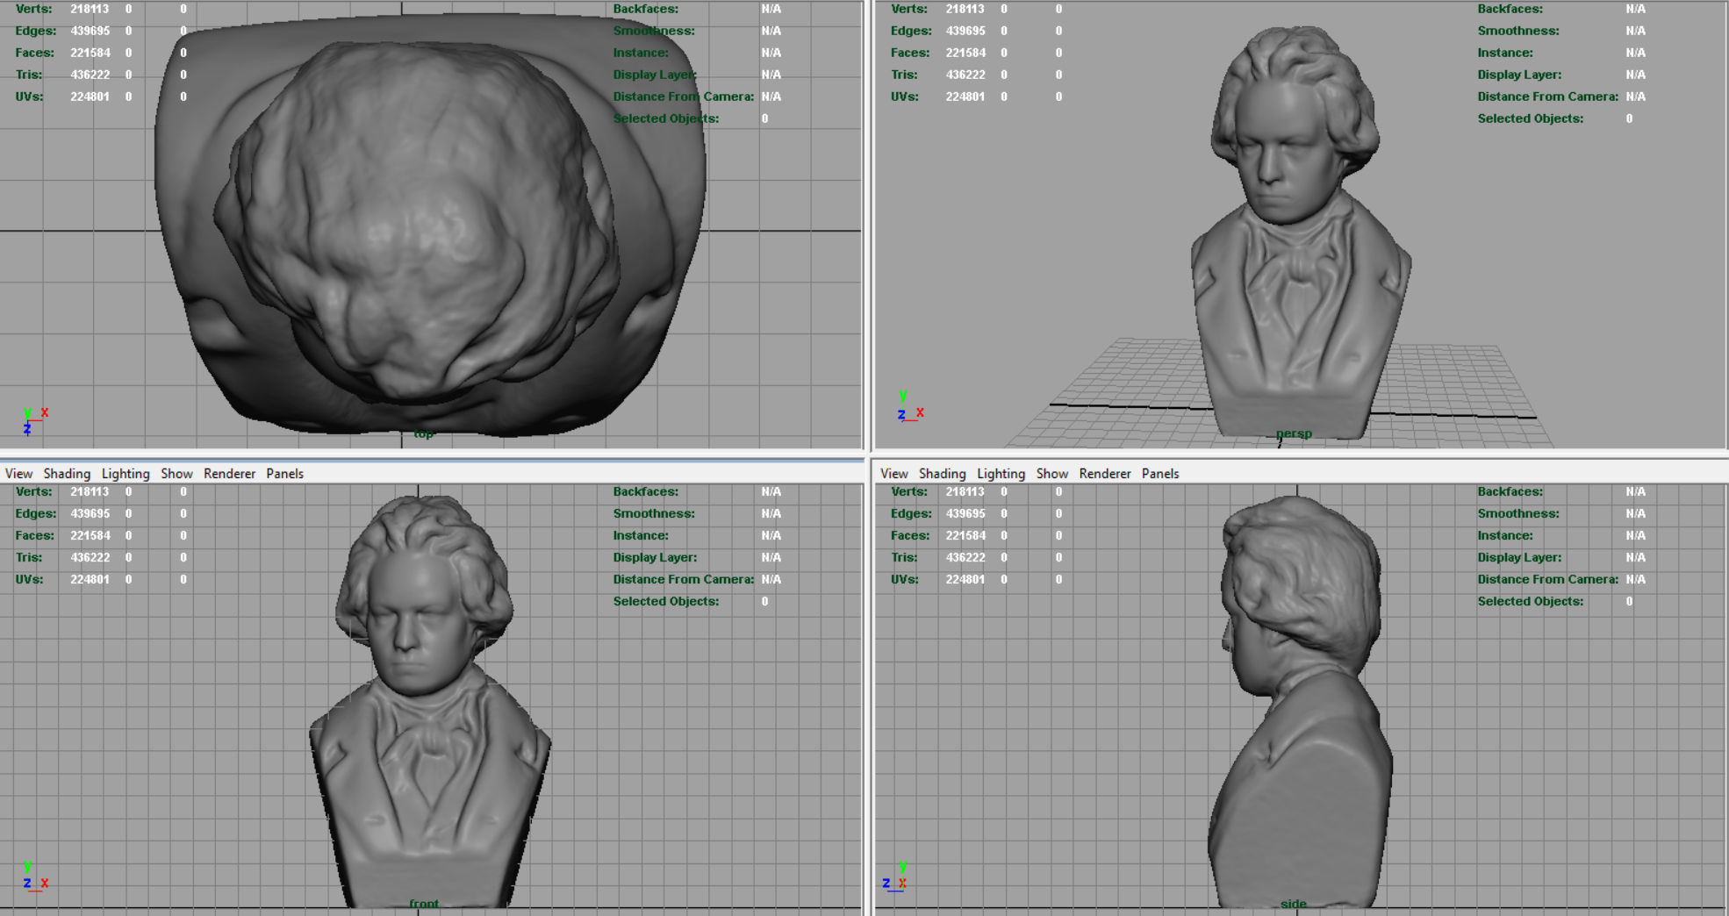Click Faces value 221584 in front viewport

tap(90, 535)
